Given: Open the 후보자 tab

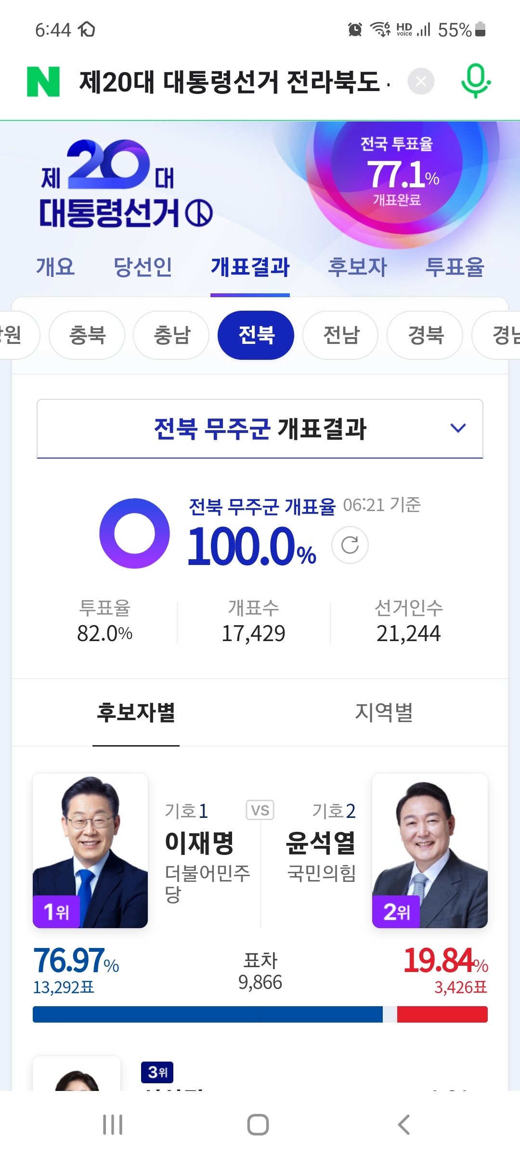Looking at the screenshot, I should (357, 267).
